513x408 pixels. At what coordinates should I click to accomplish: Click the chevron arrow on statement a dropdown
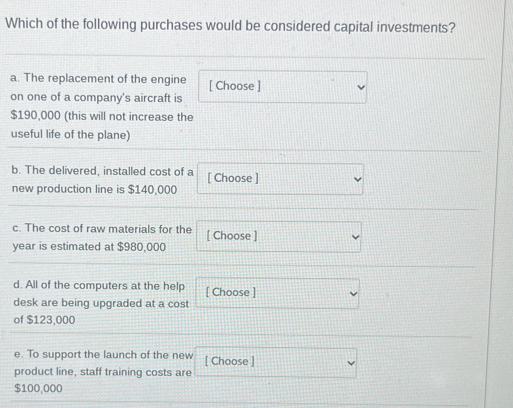pos(362,86)
